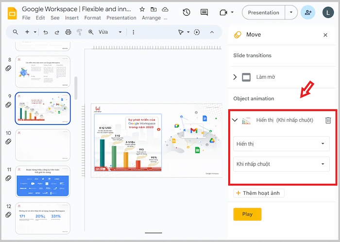Click animation thumbnail icon in Hiển thị row

coord(246,121)
